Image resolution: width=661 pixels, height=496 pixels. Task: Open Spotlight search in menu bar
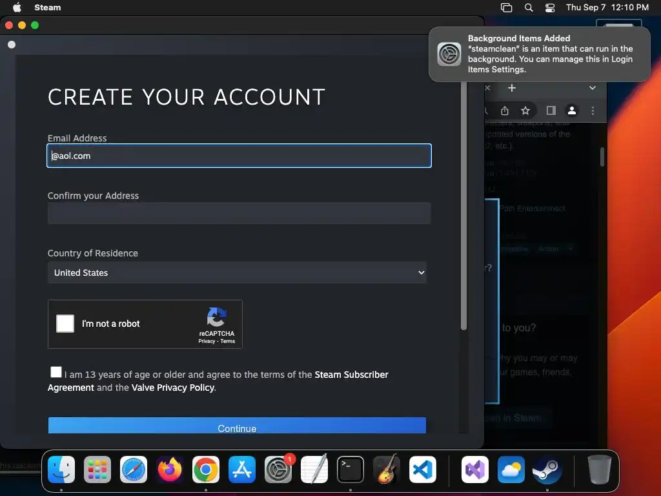pos(529,8)
